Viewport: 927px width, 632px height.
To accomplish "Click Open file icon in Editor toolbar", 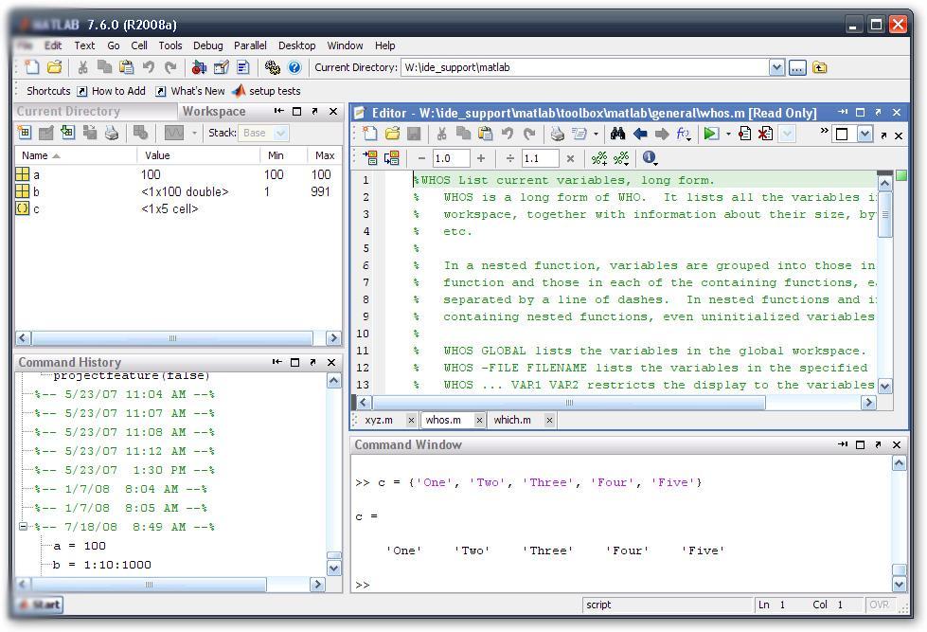I will point(392,134).
